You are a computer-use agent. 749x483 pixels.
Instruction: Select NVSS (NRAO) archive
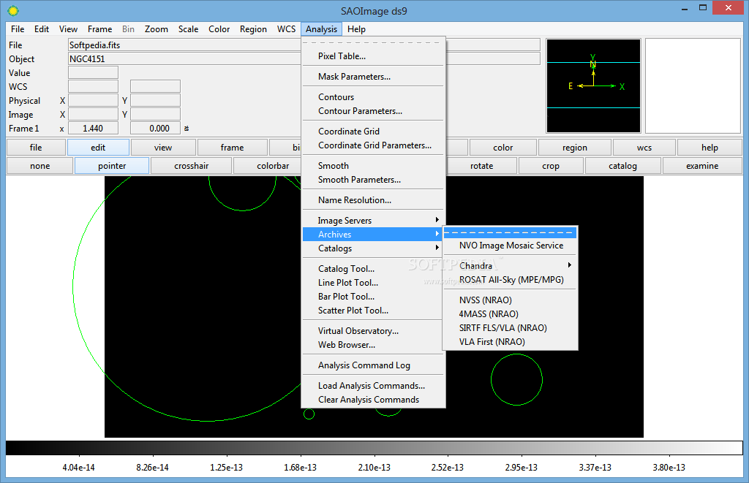(510, 300)
